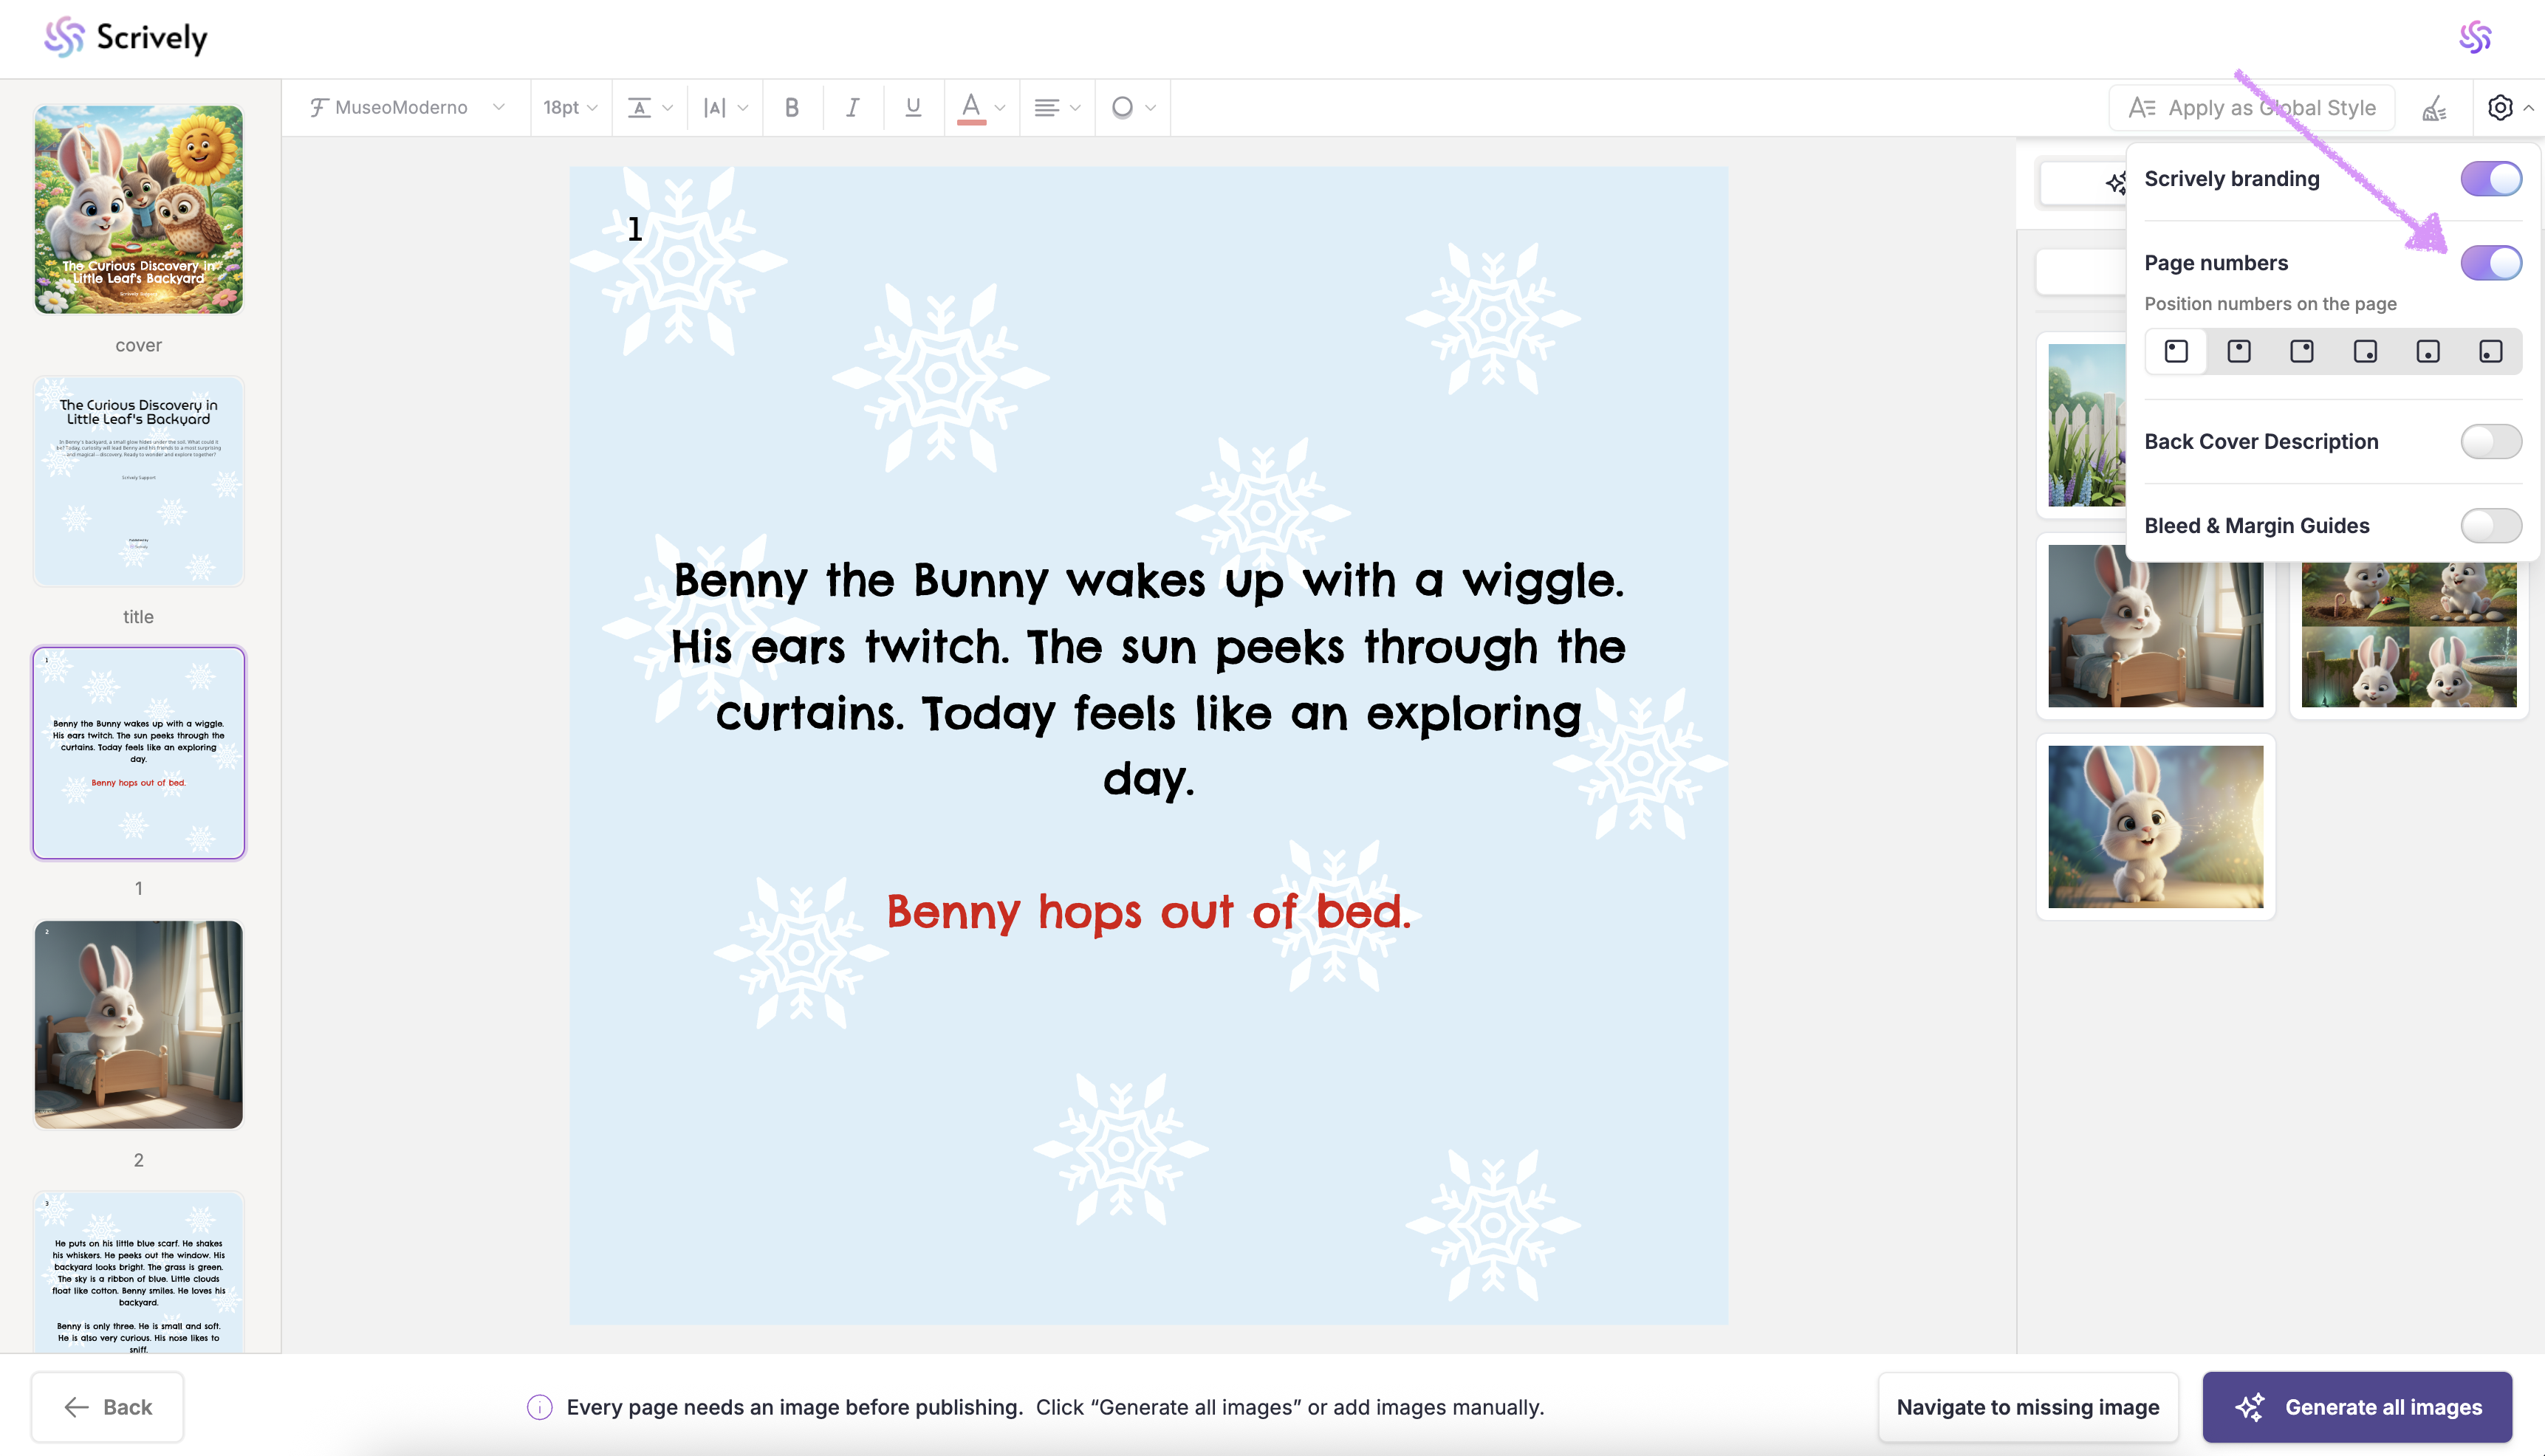This screenshot has height=1456, width=2545.
Task: Toggle underline formatting
Action: coord(912,107)
